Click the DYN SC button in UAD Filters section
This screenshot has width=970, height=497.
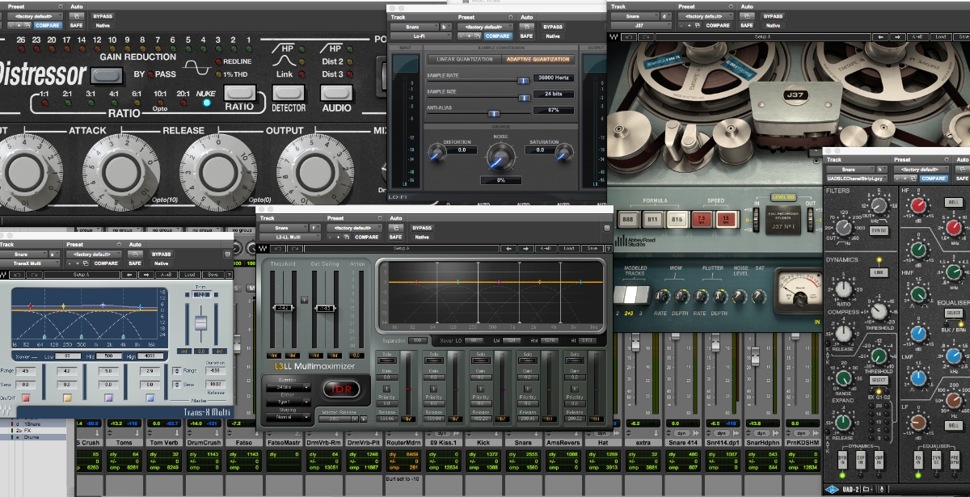coord(879,230)
